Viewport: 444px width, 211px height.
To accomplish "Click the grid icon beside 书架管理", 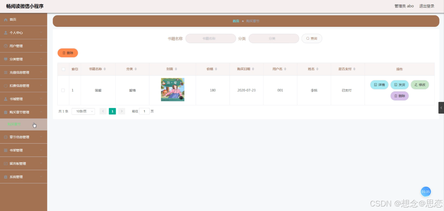I will [6, 150].
